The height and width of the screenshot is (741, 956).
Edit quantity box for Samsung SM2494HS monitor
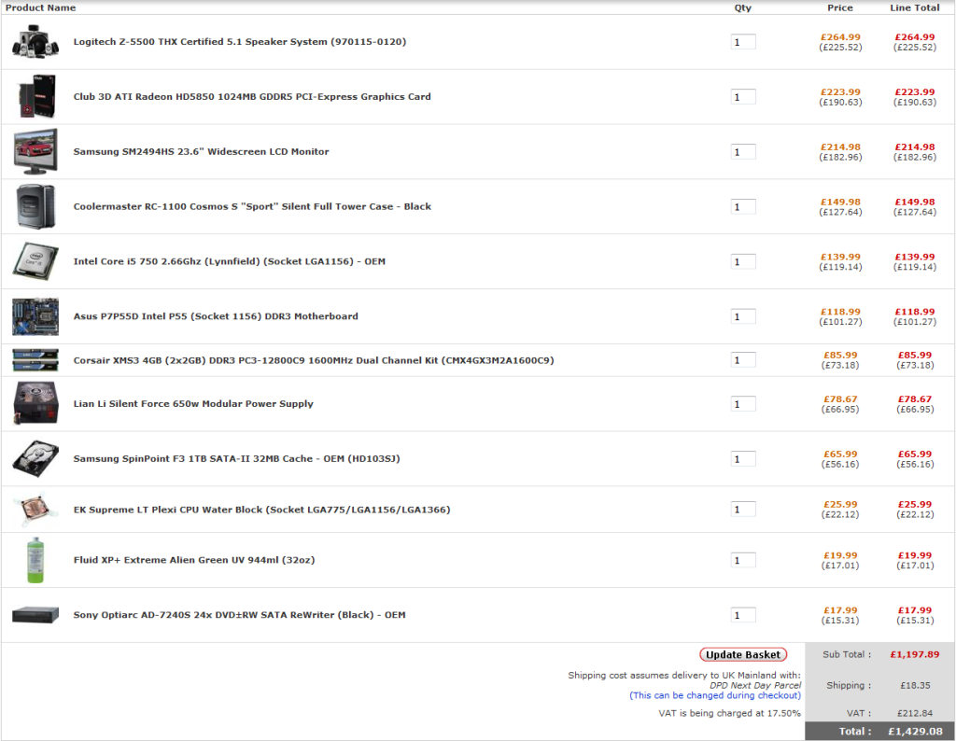pos(743,152)
